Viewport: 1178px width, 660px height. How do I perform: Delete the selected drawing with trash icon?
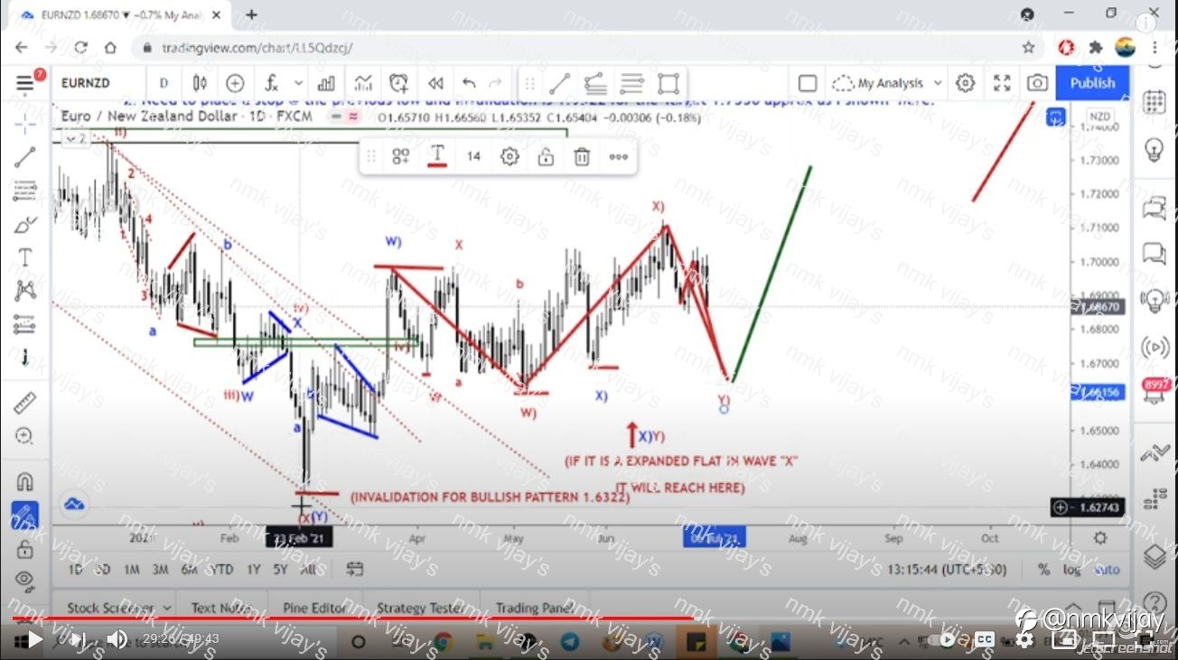pos(582,157)
